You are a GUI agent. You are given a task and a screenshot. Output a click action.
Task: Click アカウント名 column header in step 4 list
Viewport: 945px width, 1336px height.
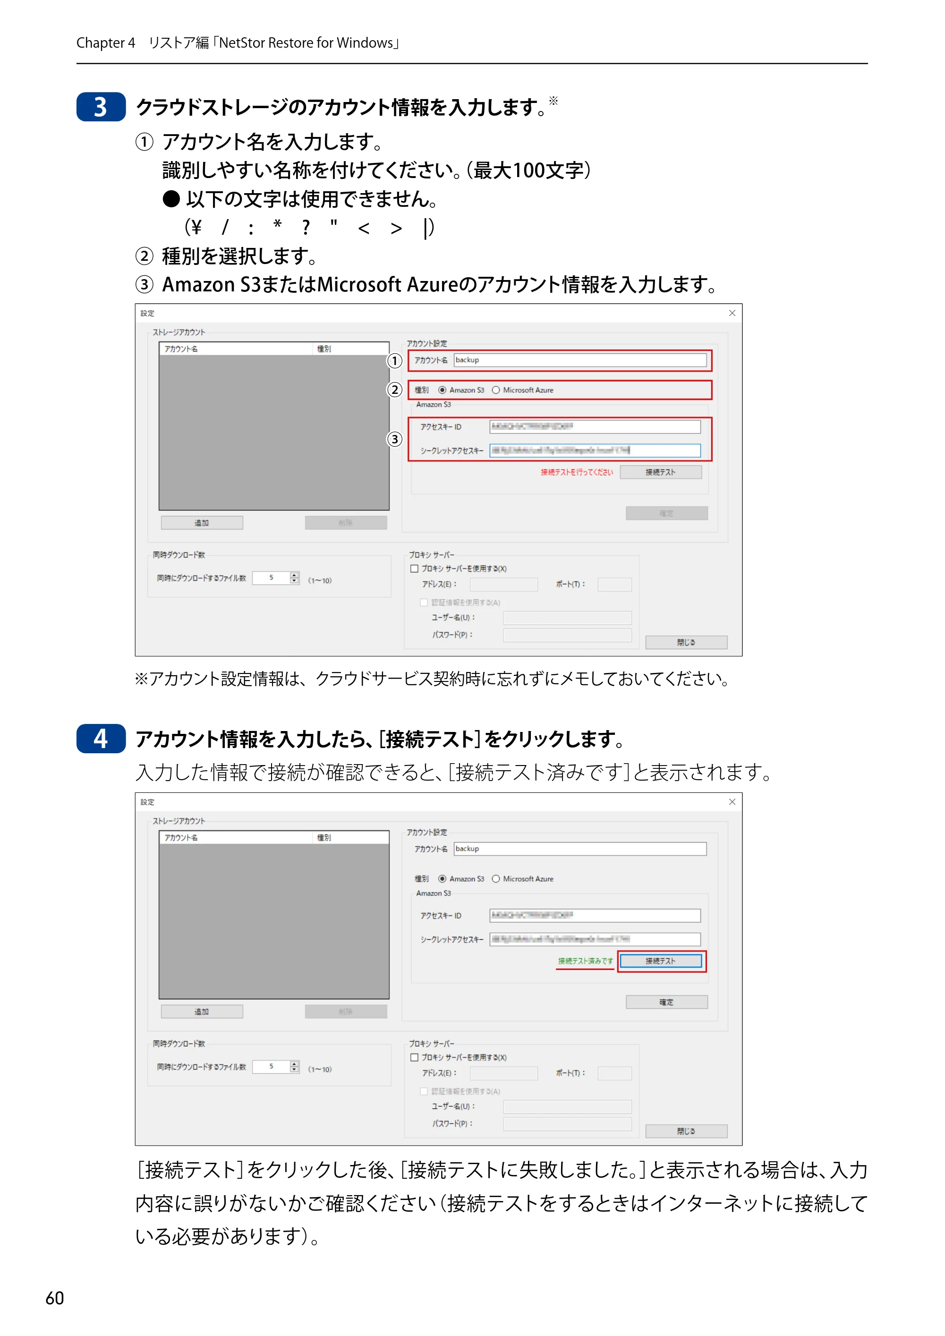pyautogui.click(x=236, y=838)
